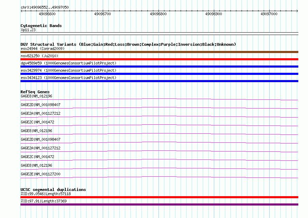Select ruler position 49096700
308x218 pixels.
(x=102, y=14)
